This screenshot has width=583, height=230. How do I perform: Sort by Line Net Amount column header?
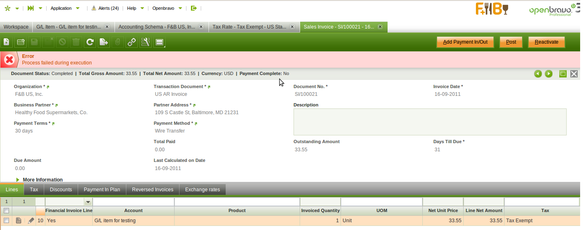pyautogui.click(x=484, y=211)
